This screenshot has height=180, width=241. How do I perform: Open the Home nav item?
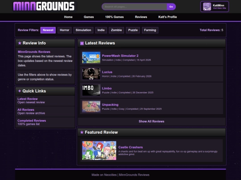tap(68, 17)
